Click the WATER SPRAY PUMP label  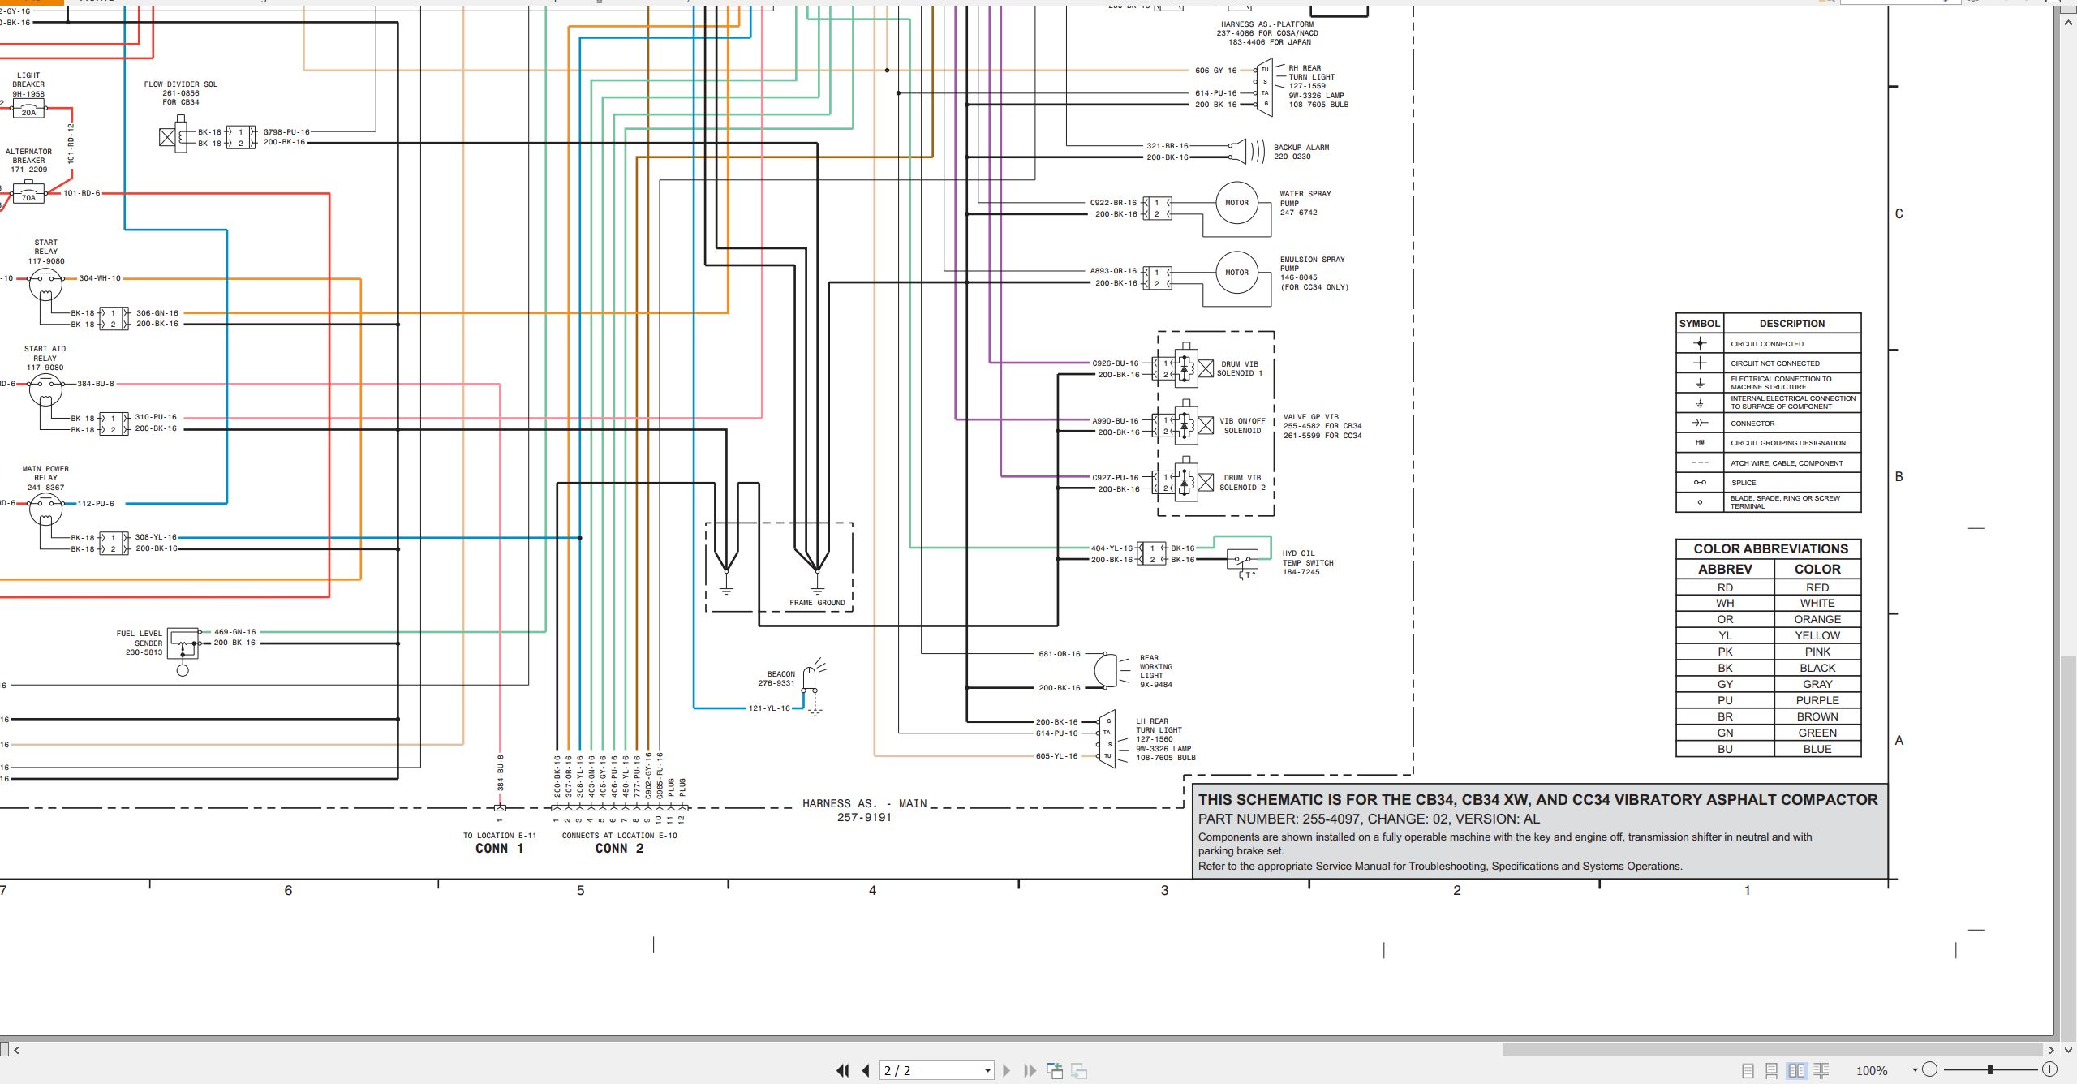(1305, 198)
